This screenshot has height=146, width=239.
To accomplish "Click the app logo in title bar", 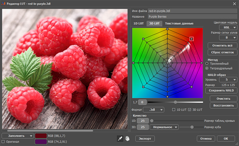I will (3, 3).
